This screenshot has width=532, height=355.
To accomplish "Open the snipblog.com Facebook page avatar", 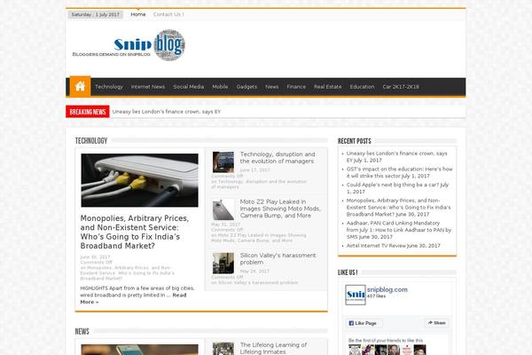I will pyautogui.click(x=356, y=295).
